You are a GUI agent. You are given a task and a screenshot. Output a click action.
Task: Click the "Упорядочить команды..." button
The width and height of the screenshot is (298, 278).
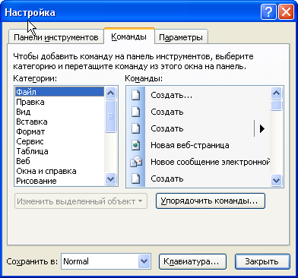211,201
